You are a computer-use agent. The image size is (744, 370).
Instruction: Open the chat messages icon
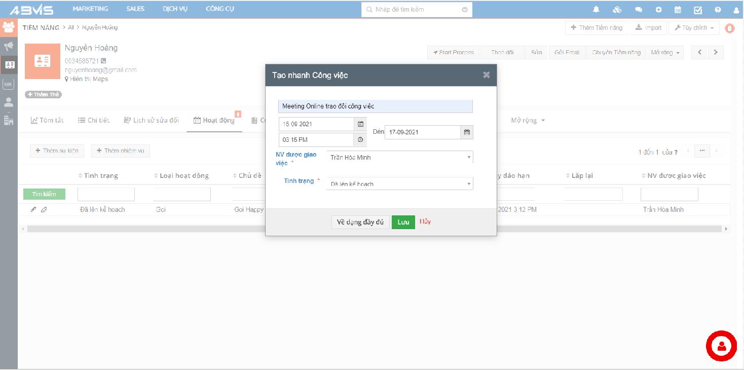639,10
